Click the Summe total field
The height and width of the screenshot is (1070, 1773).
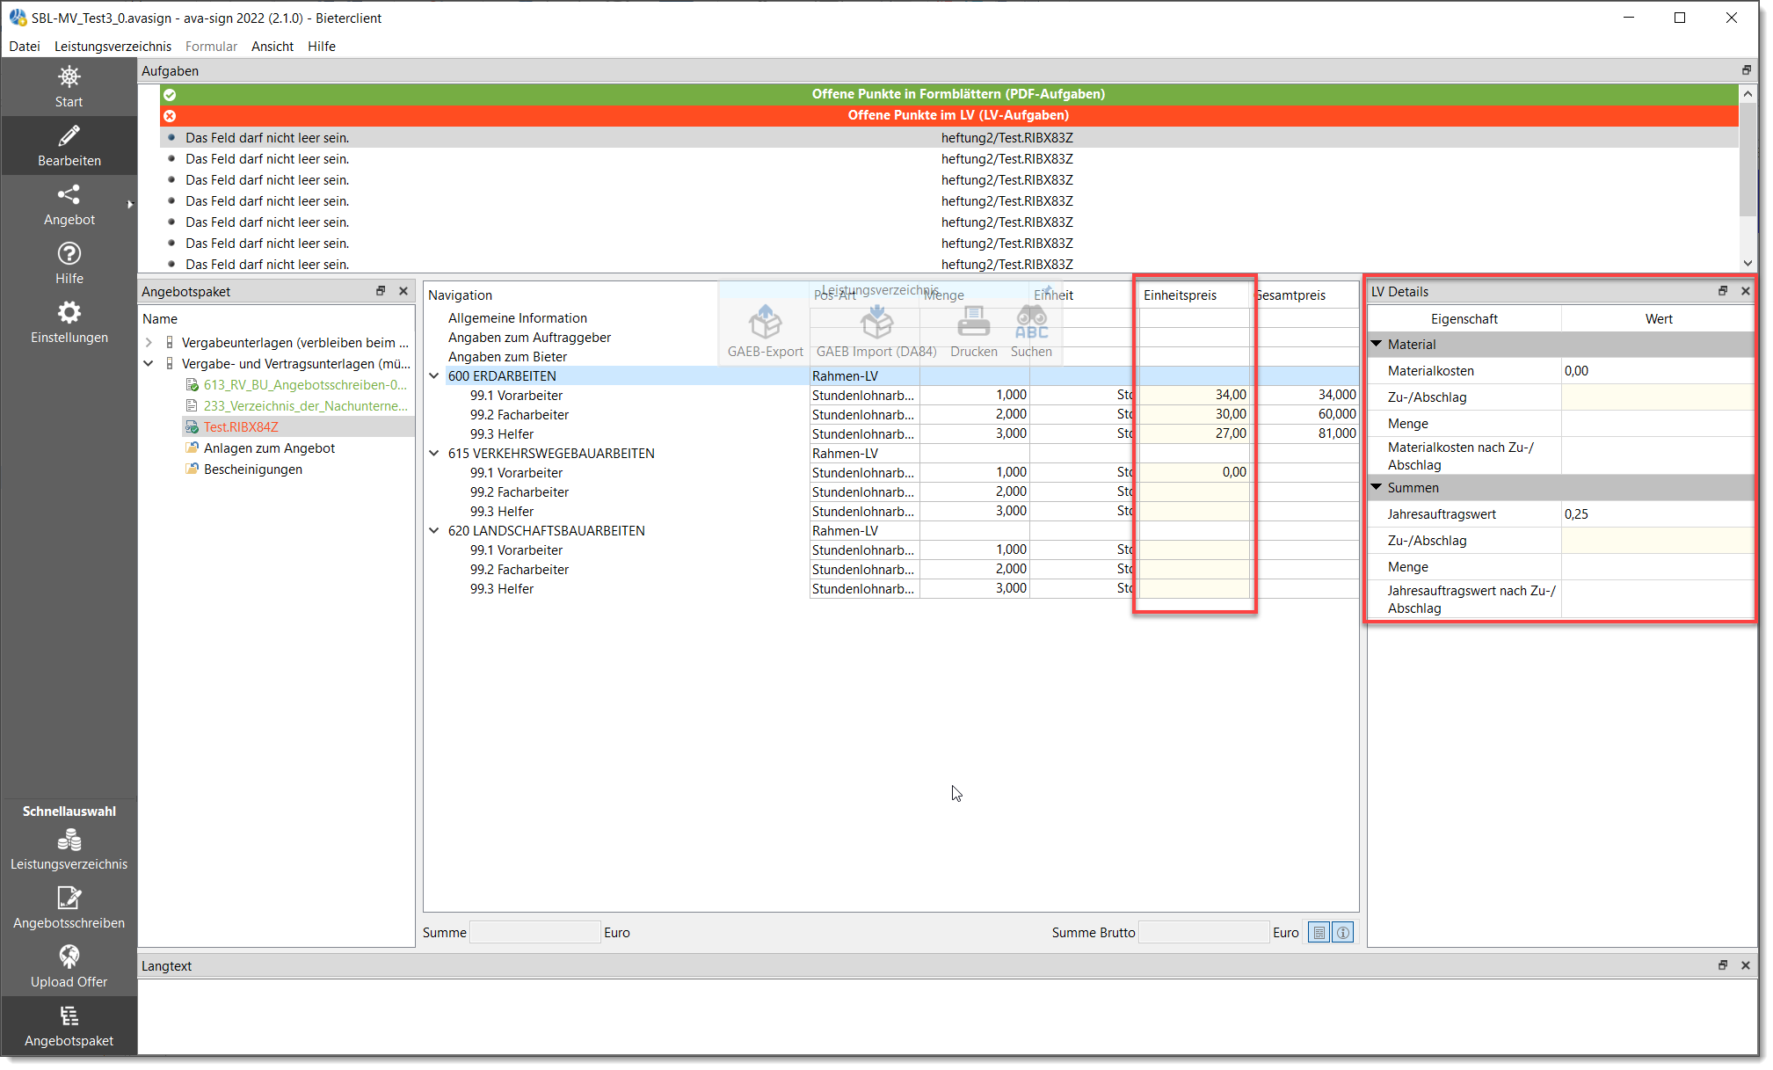tap(534, 933)
